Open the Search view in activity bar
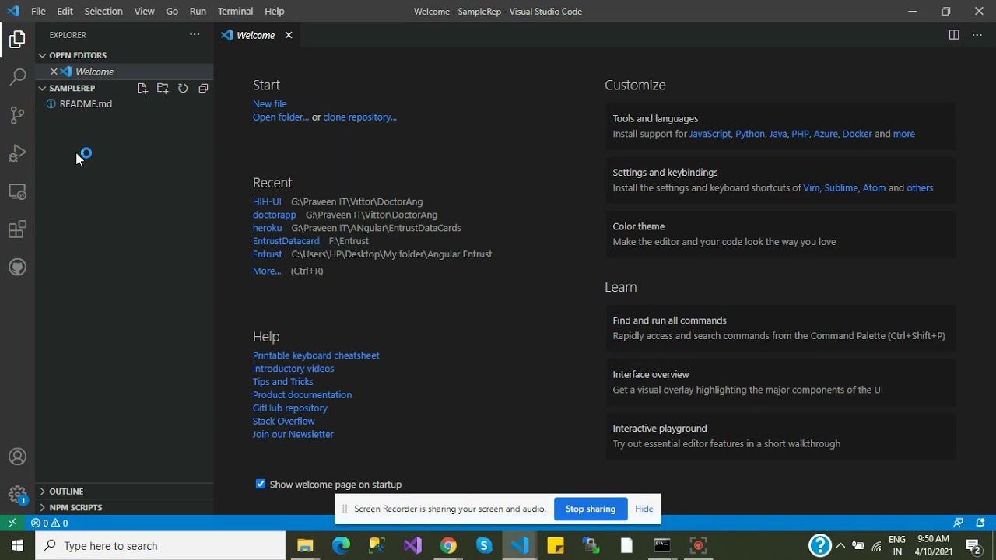Viewport: 996px width, 560px height. pyautogui.click(x=17, y=77)
